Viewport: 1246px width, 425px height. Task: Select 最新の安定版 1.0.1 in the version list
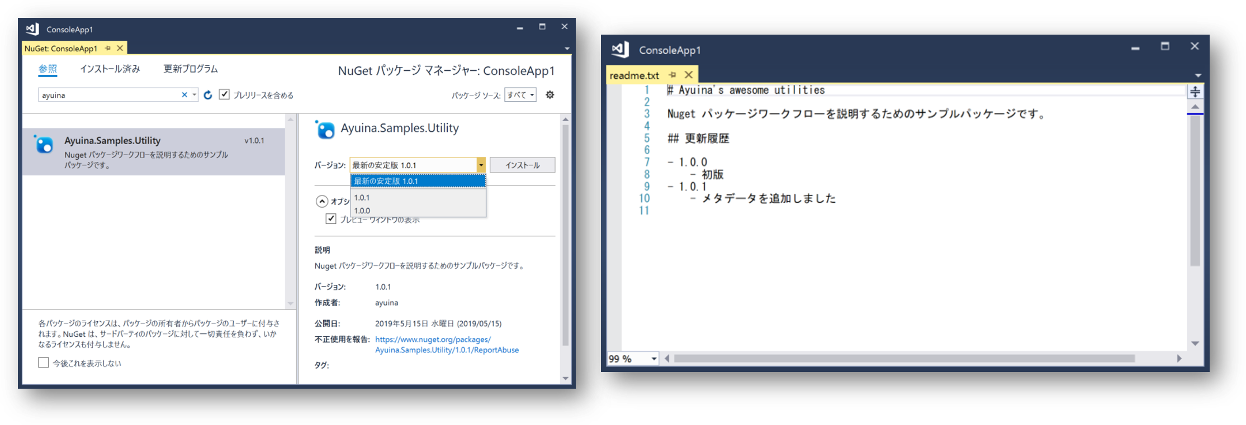(418, 181)
